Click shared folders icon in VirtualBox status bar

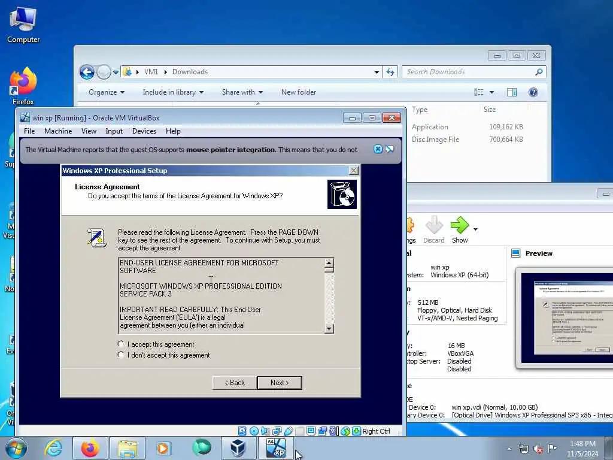click(300, 431)
